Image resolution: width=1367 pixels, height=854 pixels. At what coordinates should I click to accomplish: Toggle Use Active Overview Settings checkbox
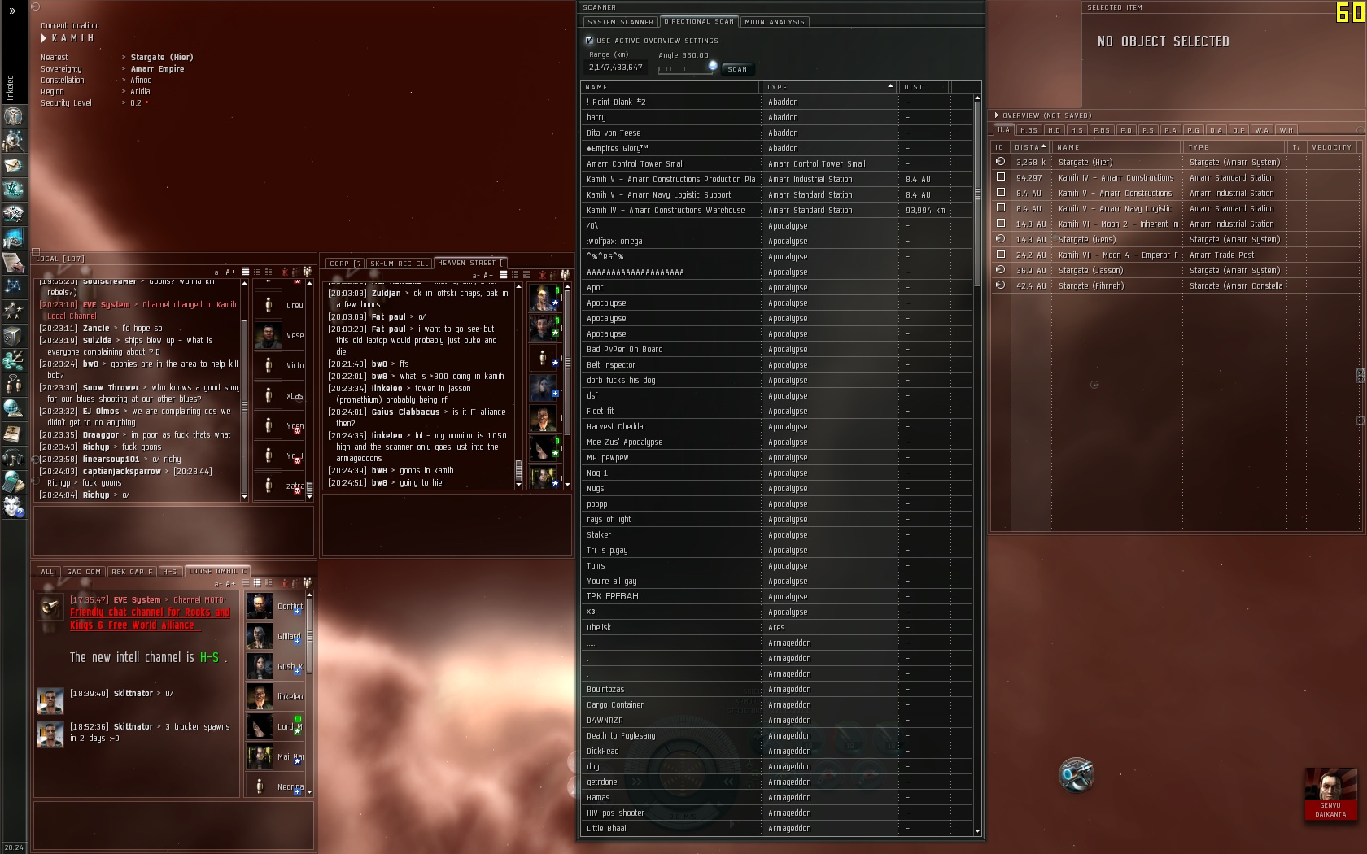[x=589, y=40]
